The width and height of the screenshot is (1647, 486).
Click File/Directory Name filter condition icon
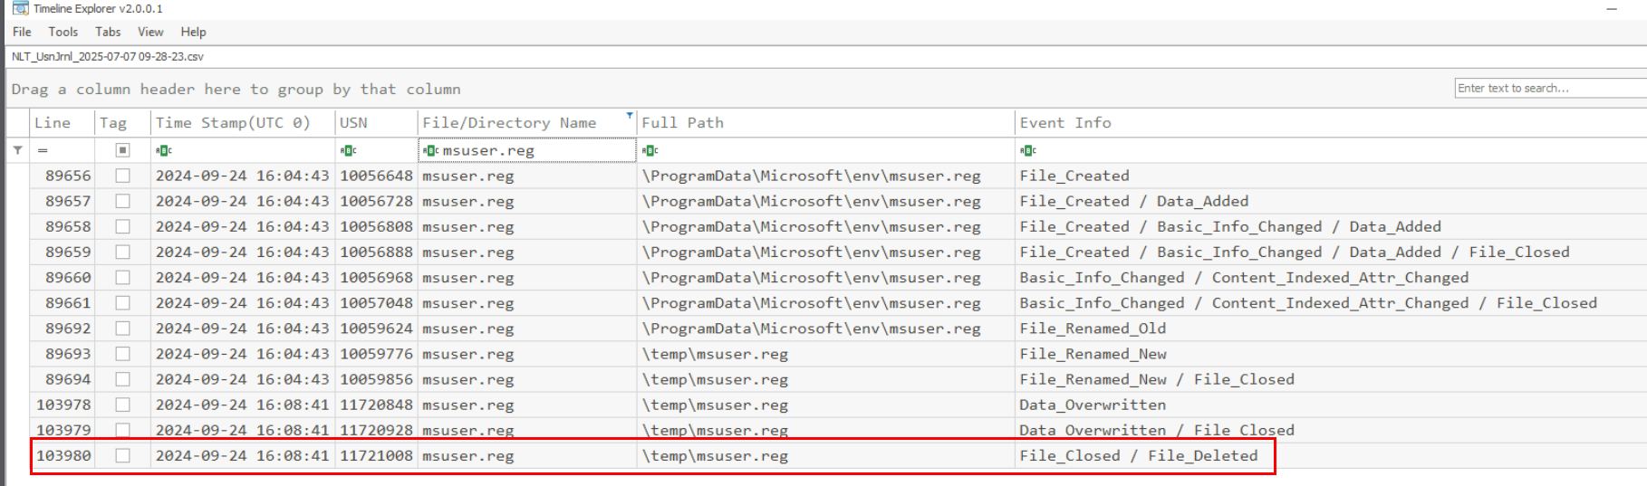[x=431, y=150]
